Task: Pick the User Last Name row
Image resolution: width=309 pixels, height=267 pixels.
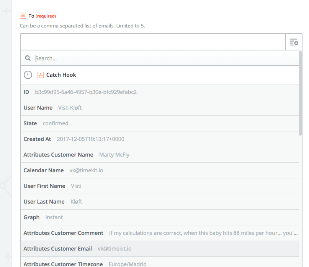Action: [160, 202]
